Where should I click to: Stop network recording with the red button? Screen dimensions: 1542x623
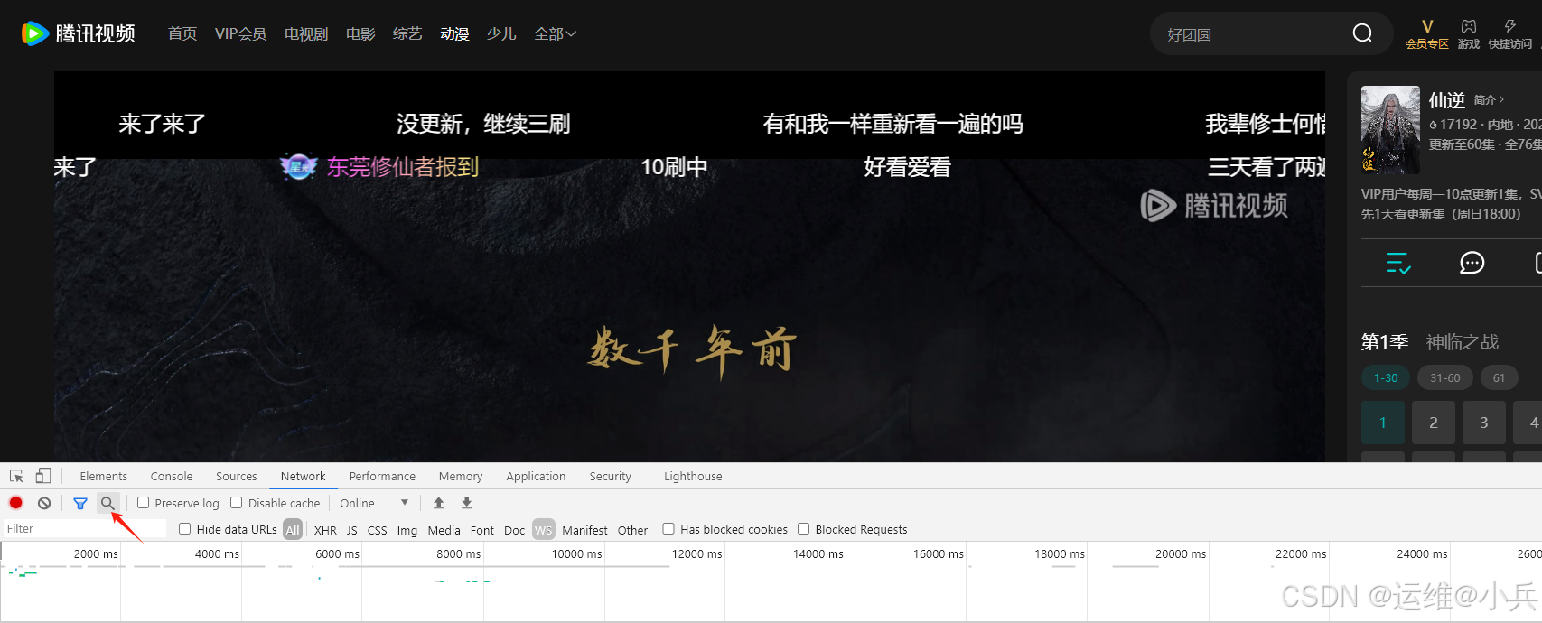click(16, 503)
